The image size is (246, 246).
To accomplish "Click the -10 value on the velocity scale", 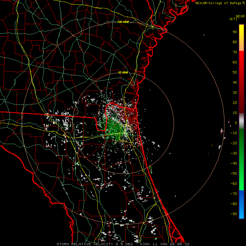I will pyautogui.click(x=234, y=133).
